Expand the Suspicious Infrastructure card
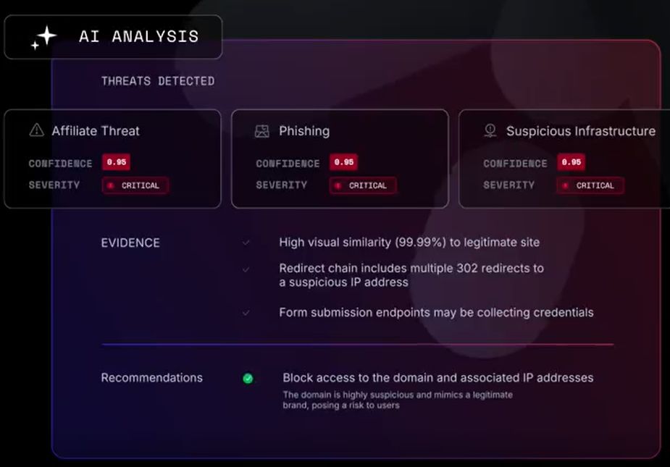This screenshot has height=467, width=670. [x=564, y=159]
